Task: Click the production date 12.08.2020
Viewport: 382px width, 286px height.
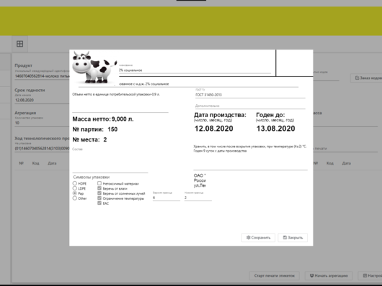Action: point(214,129)
